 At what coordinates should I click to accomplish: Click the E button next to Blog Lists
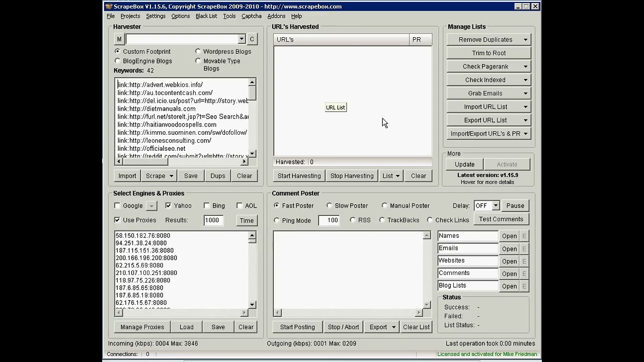tap(524, 286)
